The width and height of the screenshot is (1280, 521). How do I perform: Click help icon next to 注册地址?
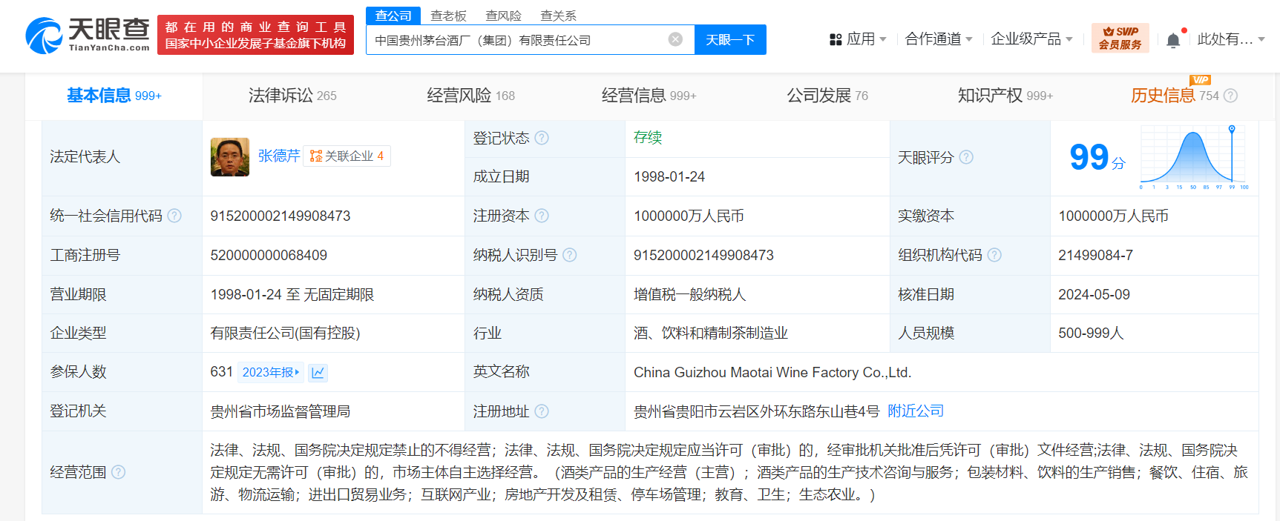(542, 411)
